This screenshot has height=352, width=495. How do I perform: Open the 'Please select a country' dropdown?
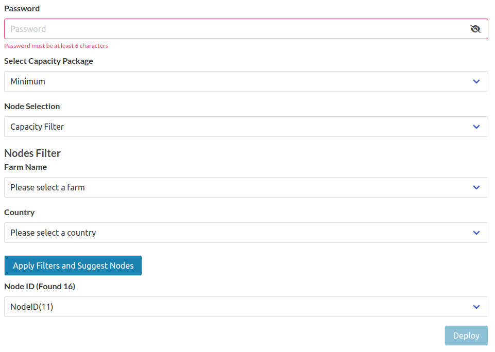tap(246, 233)
